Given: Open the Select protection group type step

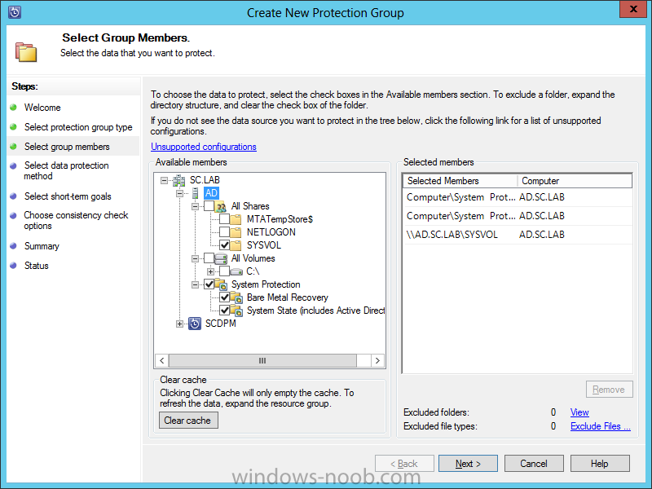Looking at the screenshot, I should 77,127.
